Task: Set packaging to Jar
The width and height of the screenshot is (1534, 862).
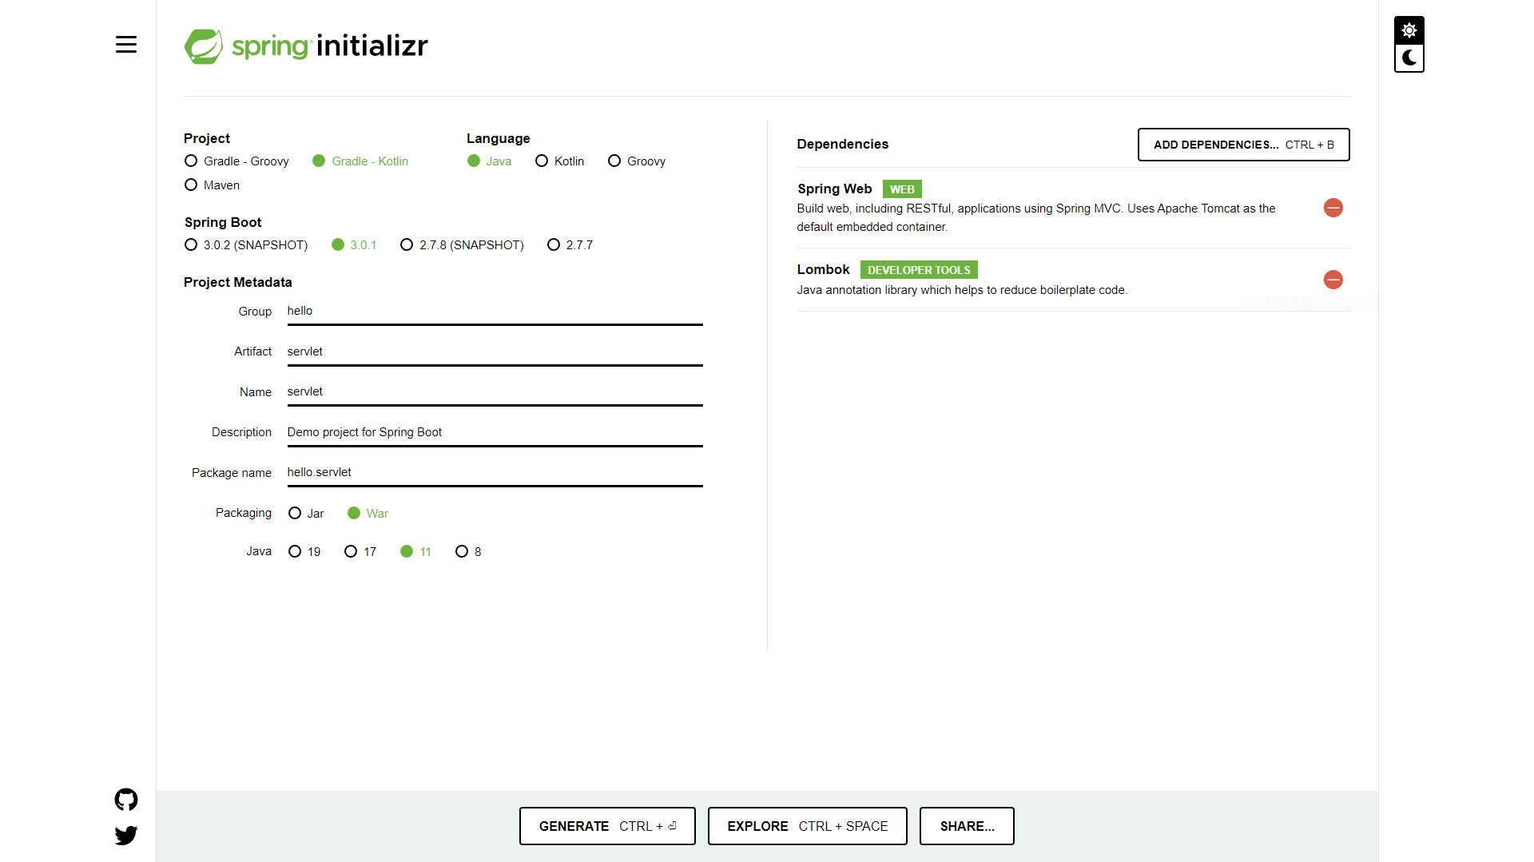Action: click(306, 514)
